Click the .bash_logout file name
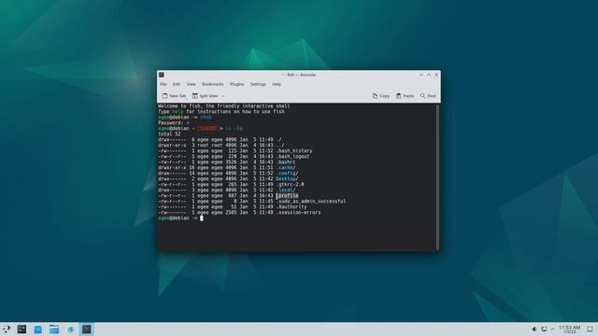 pyautogui.click(x=292, y=157)
